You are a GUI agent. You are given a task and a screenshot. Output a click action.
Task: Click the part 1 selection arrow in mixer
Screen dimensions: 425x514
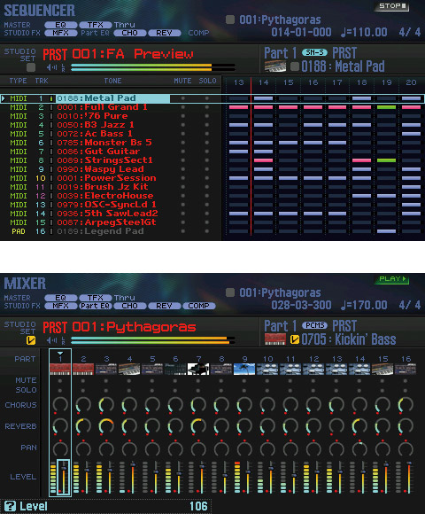60,353
